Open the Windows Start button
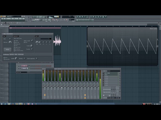The image size is (161, 120). tap(2, 104)
